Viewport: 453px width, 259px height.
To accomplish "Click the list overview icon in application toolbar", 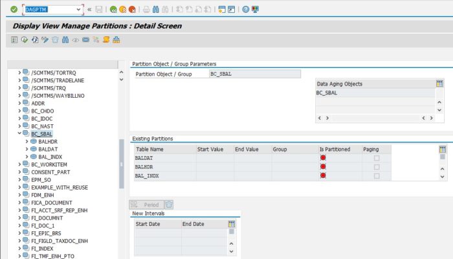I will [x=14, y=40].
